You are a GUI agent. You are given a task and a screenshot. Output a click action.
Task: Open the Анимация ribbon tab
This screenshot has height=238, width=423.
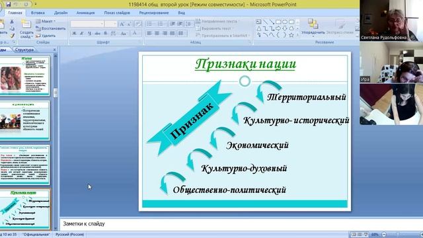(85, 13)
